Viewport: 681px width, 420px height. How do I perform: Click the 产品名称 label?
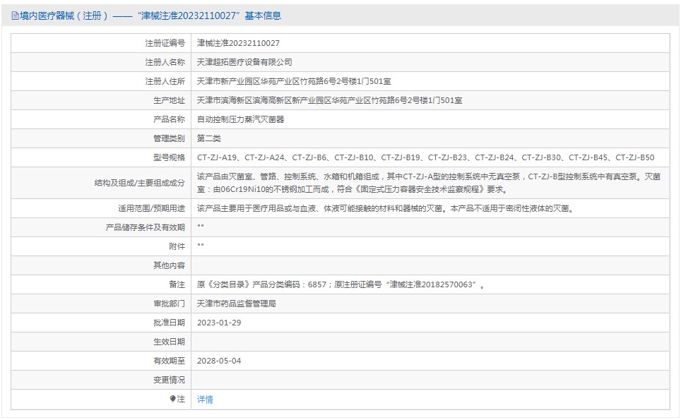tap(169, 119)
